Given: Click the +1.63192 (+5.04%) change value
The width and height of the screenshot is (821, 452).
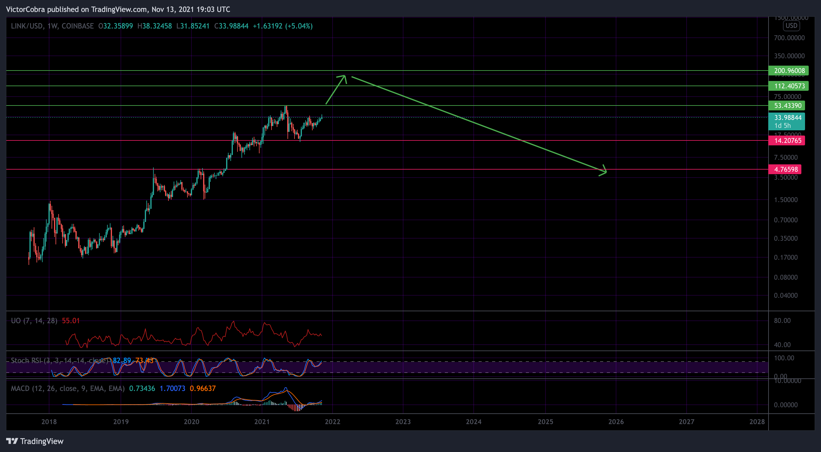Looking at the screenshot, I should click(x=283, y=26).
